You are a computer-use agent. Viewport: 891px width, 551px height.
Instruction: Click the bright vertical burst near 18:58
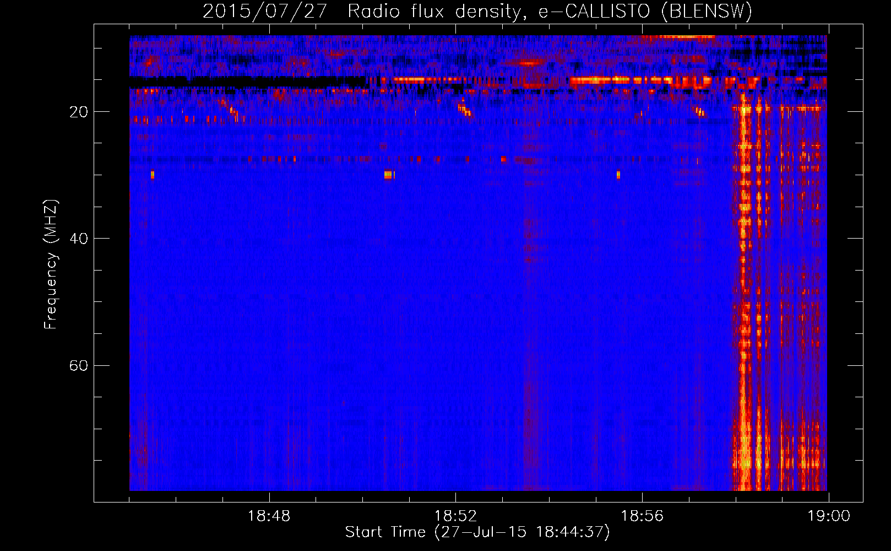click(745, 292)
